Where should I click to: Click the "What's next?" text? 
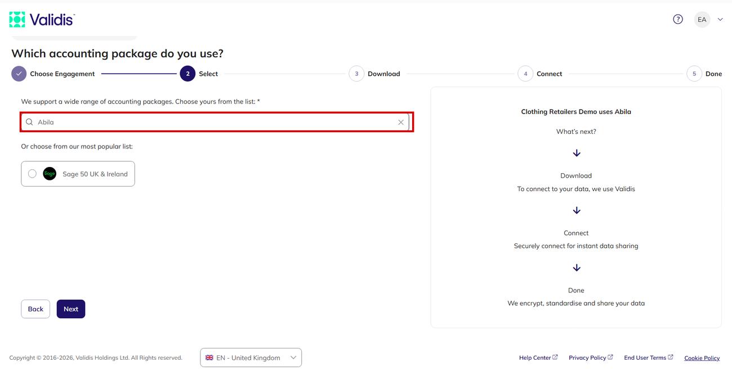[576, 132]
